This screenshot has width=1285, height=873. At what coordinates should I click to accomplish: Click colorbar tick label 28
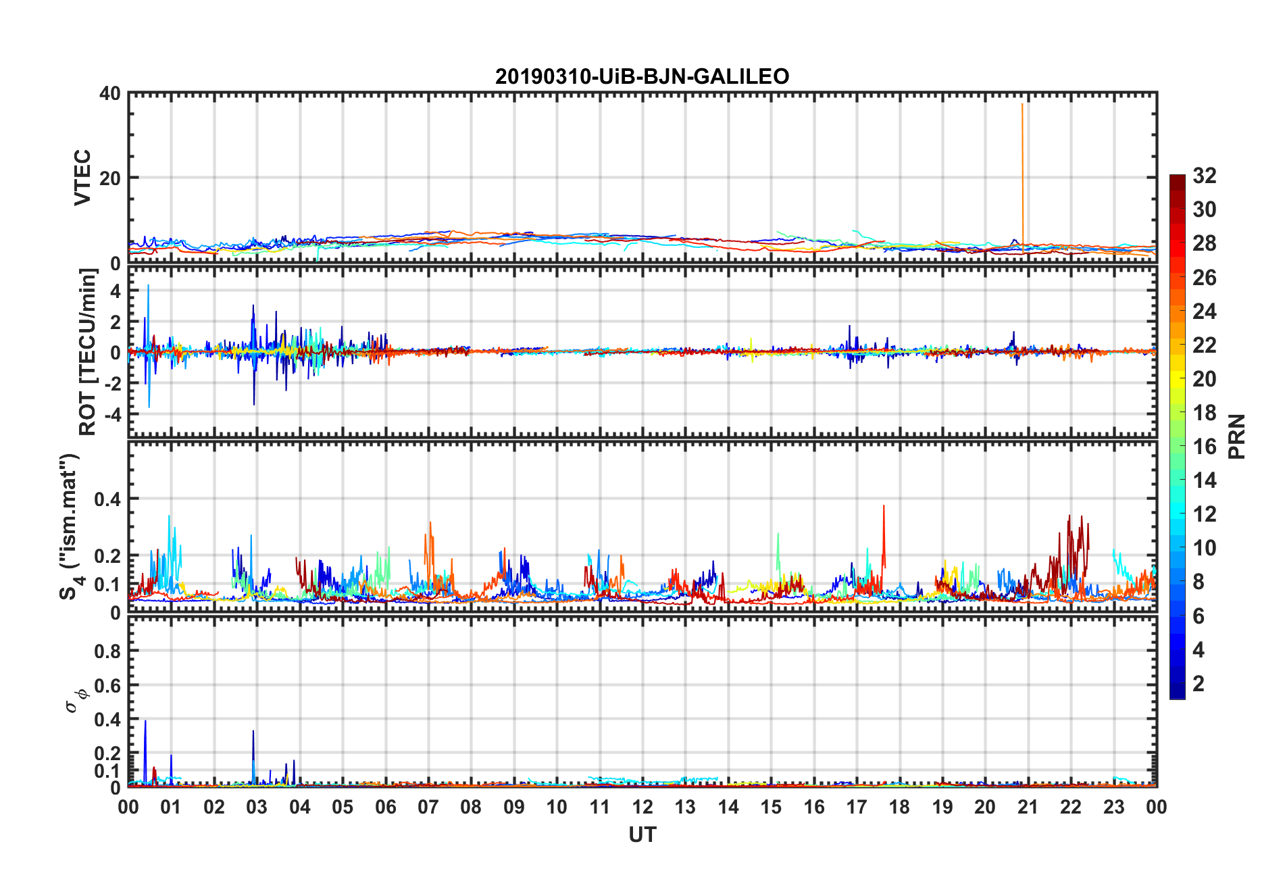click(x=1205, y=243)
